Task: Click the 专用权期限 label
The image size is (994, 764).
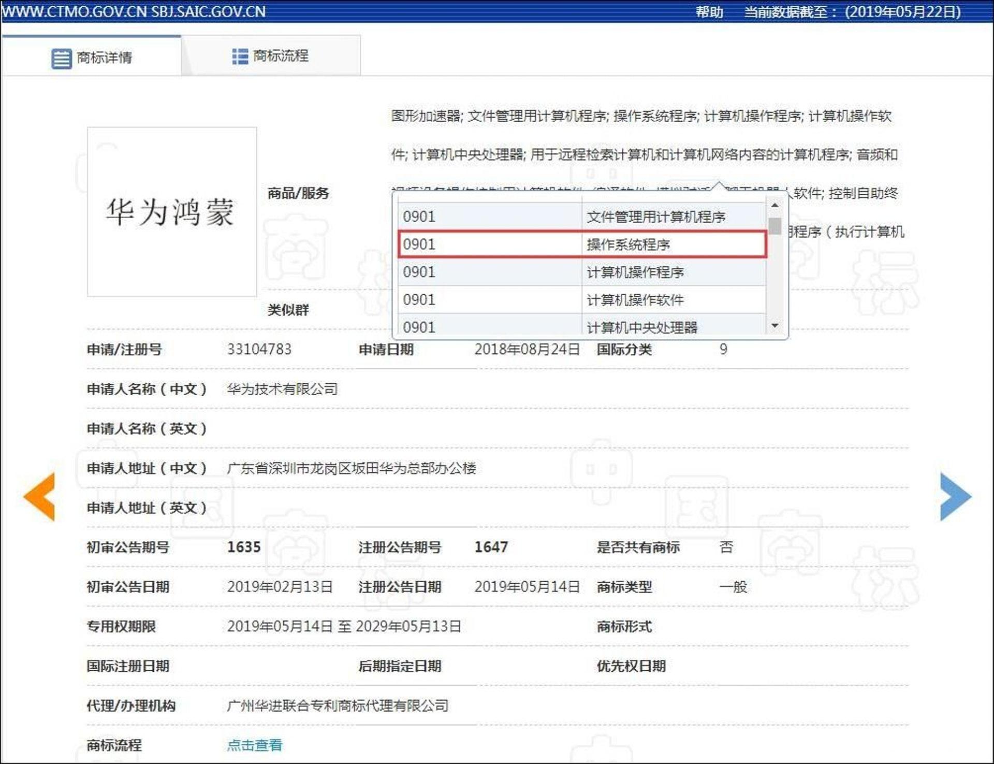Action: coord(121,626)
